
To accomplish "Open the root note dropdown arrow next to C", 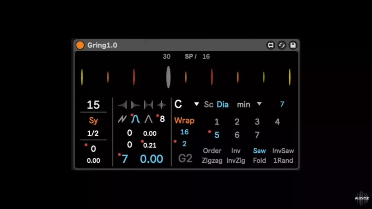I will [196, 104].
